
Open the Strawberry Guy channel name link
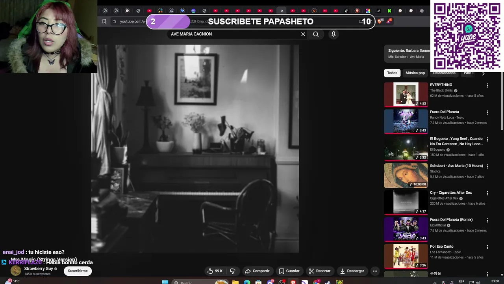coord(39,269)
